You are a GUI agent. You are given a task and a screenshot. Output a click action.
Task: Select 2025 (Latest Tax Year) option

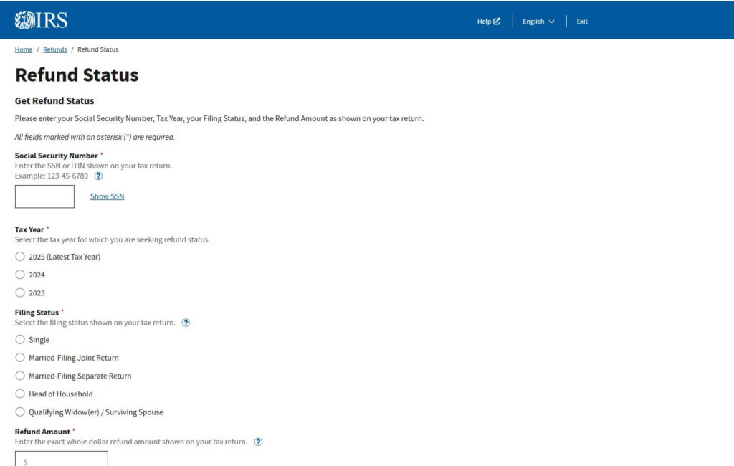click(x=20, y=257)
